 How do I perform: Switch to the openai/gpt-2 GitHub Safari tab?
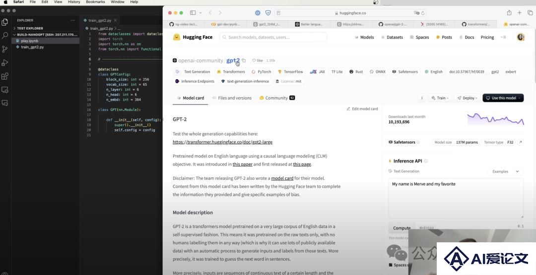[x=393, y=24]
